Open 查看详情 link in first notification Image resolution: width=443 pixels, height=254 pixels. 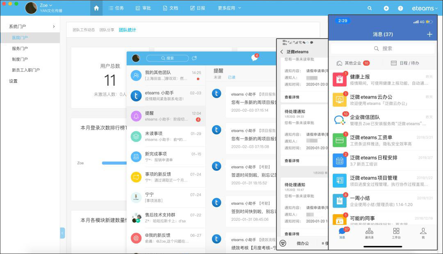(x=292, y=97)
